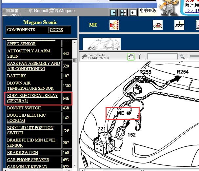The height and width of the screenshot is (171, 199).
Task: Click code 759 cell
Action: (67, 130)
